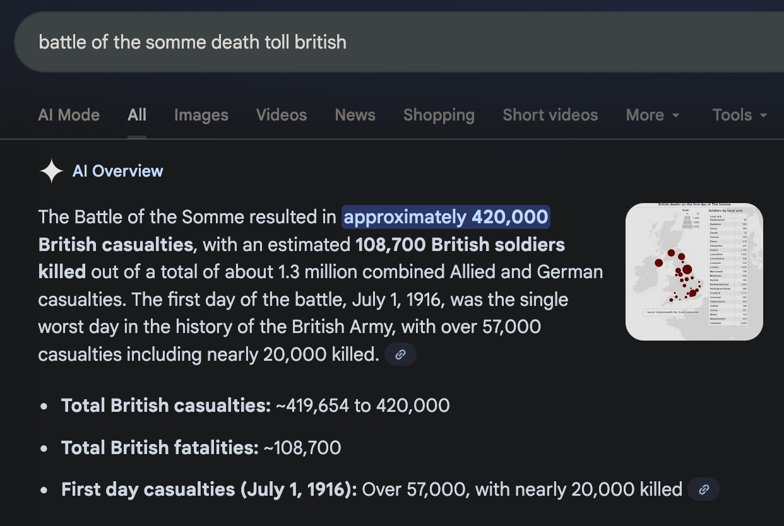This screenshot has height=526, width=784.
Task: Click the search query input field
Action: [x=379, y=42]
